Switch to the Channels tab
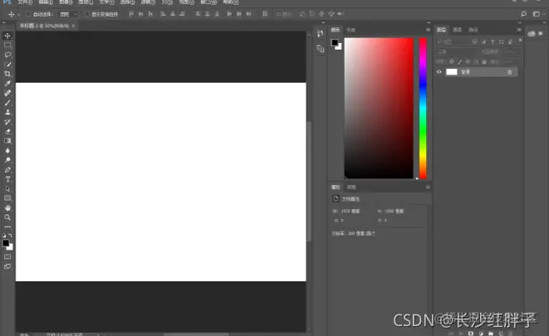549x336 pixels. click(x=458, y=30)
